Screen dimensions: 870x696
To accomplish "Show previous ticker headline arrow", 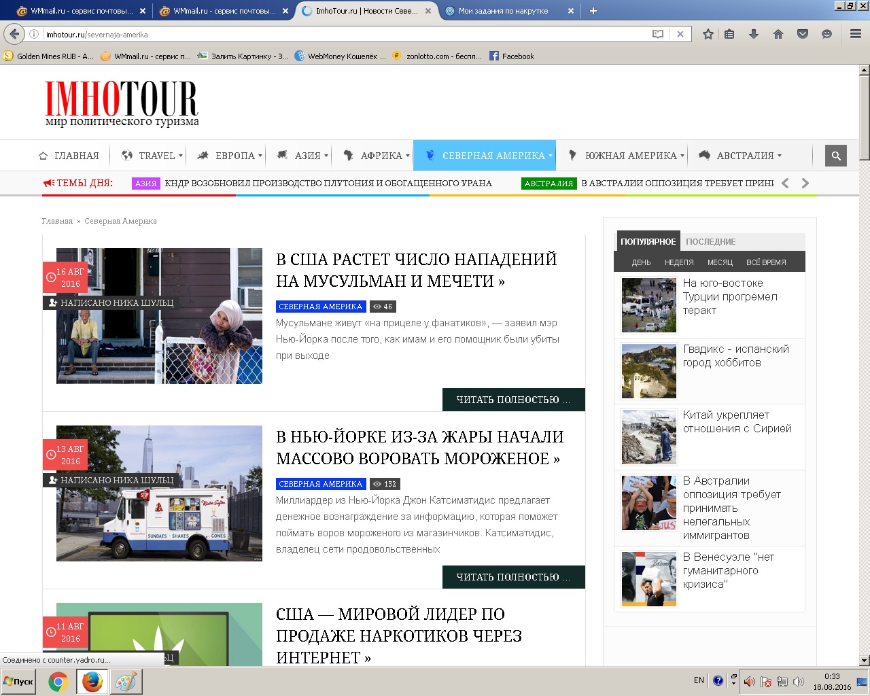I will click(785, 183).
